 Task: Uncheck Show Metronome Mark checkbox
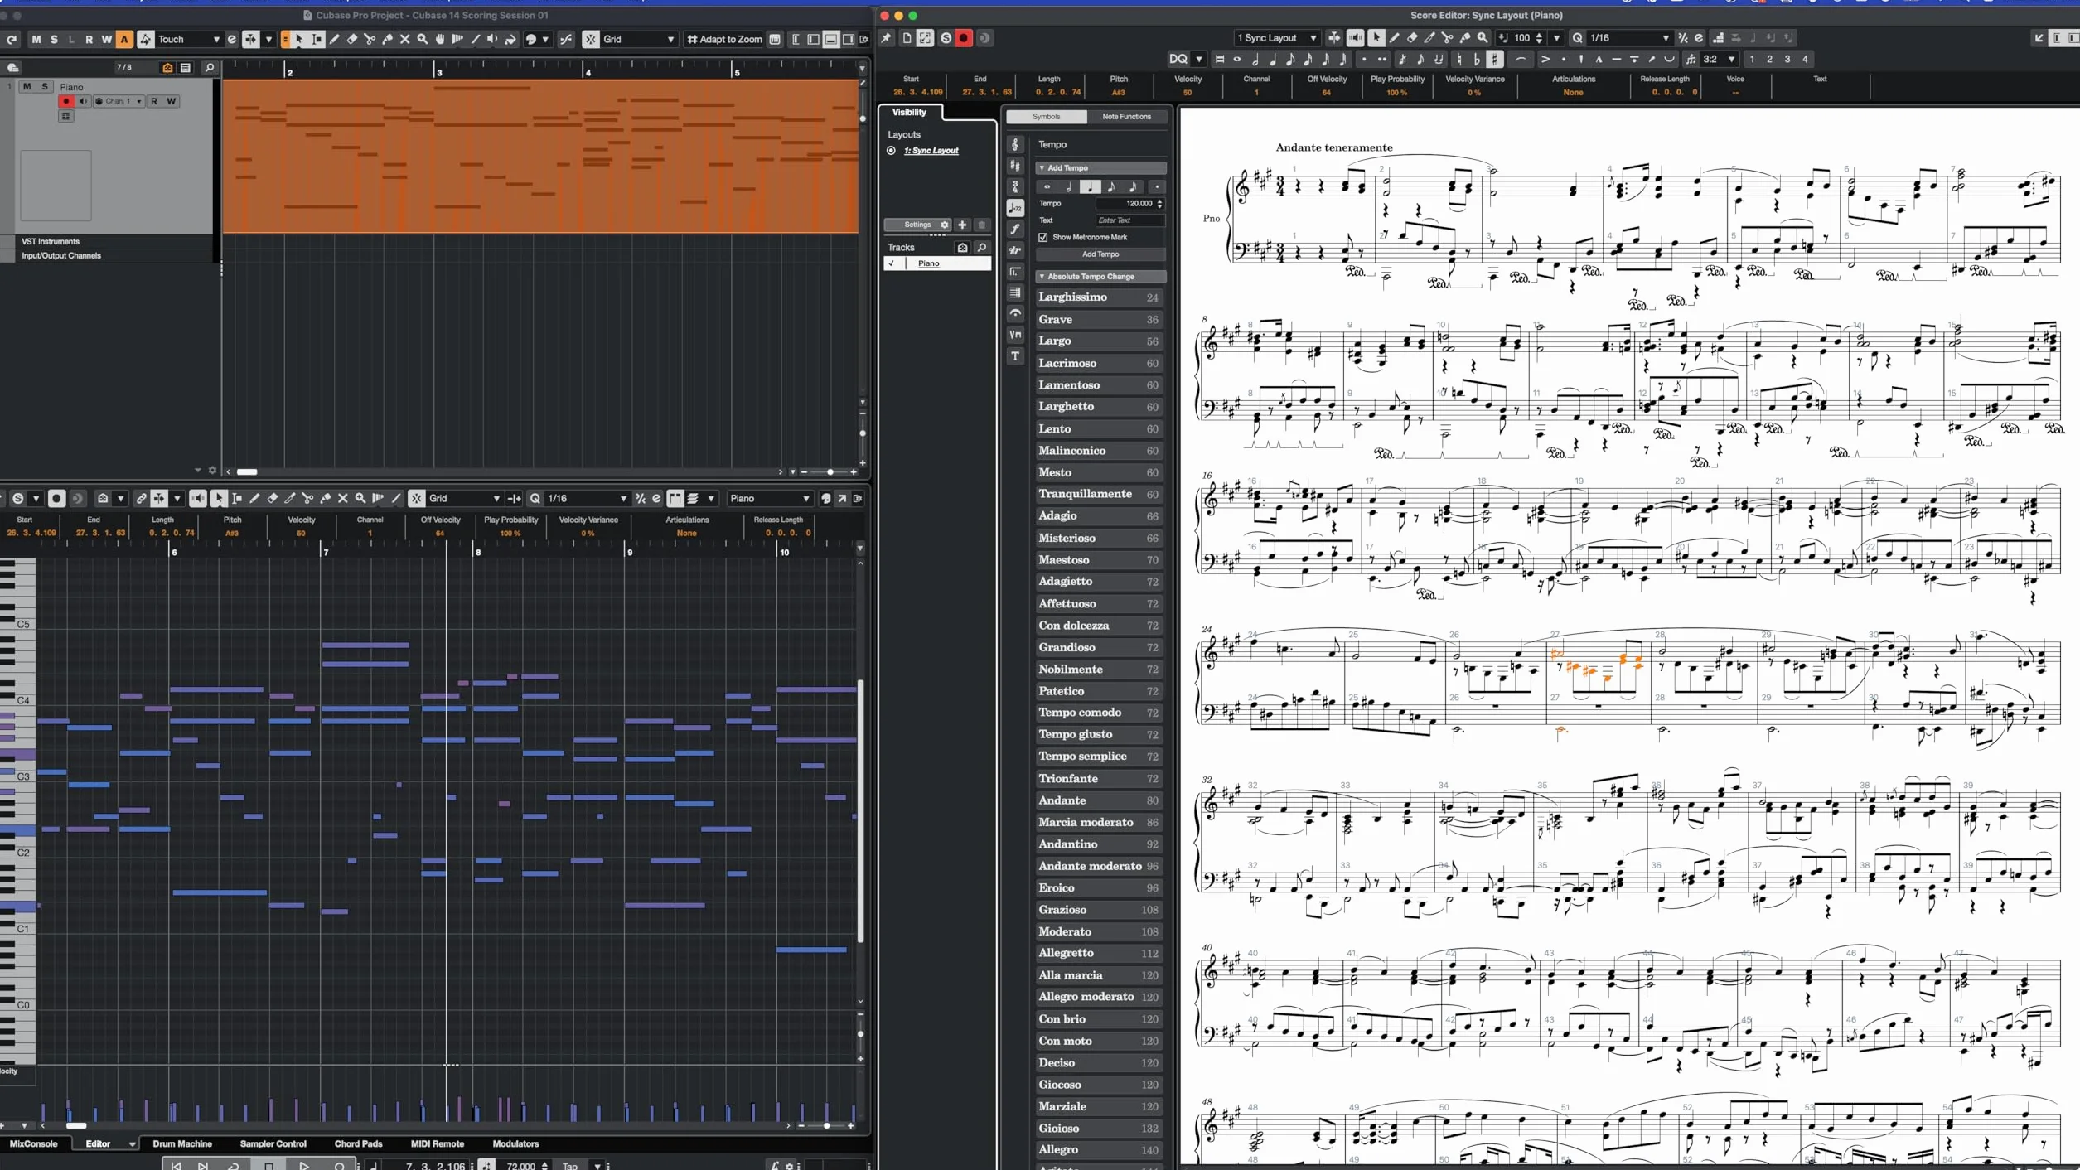coord(1043,238)
